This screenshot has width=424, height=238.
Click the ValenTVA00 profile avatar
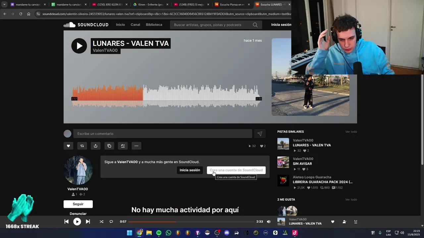[78, 170]
